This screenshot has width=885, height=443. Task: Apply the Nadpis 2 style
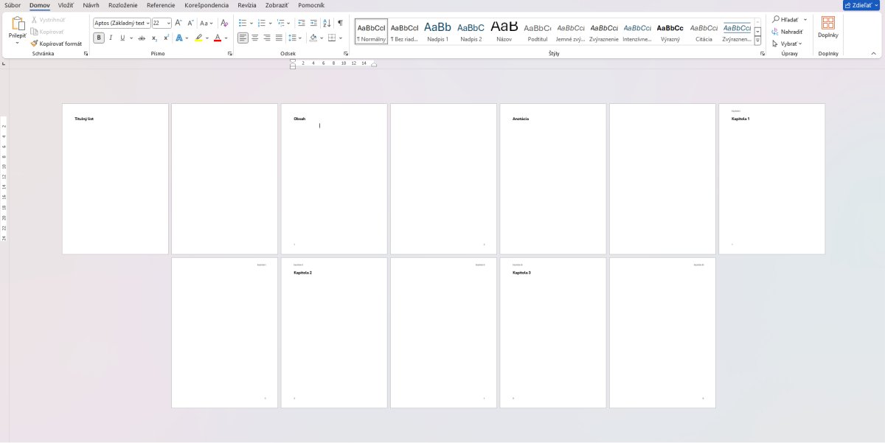click(x=471, y=31)
